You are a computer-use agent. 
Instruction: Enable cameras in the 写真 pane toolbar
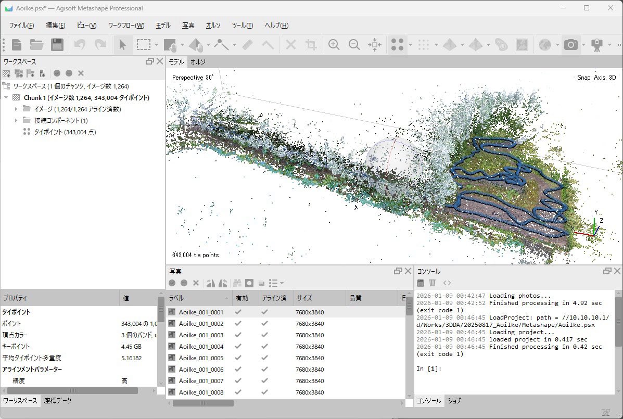coord(172,283)
